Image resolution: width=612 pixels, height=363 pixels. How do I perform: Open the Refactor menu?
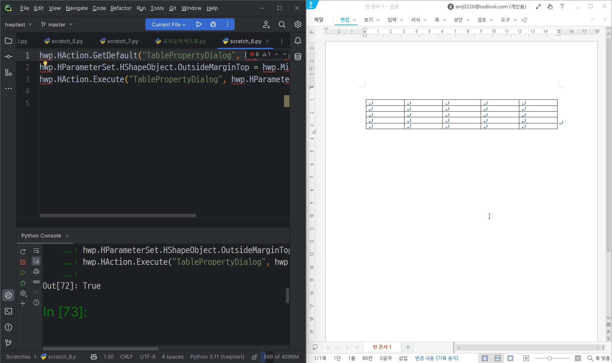(x=121, y=8)
